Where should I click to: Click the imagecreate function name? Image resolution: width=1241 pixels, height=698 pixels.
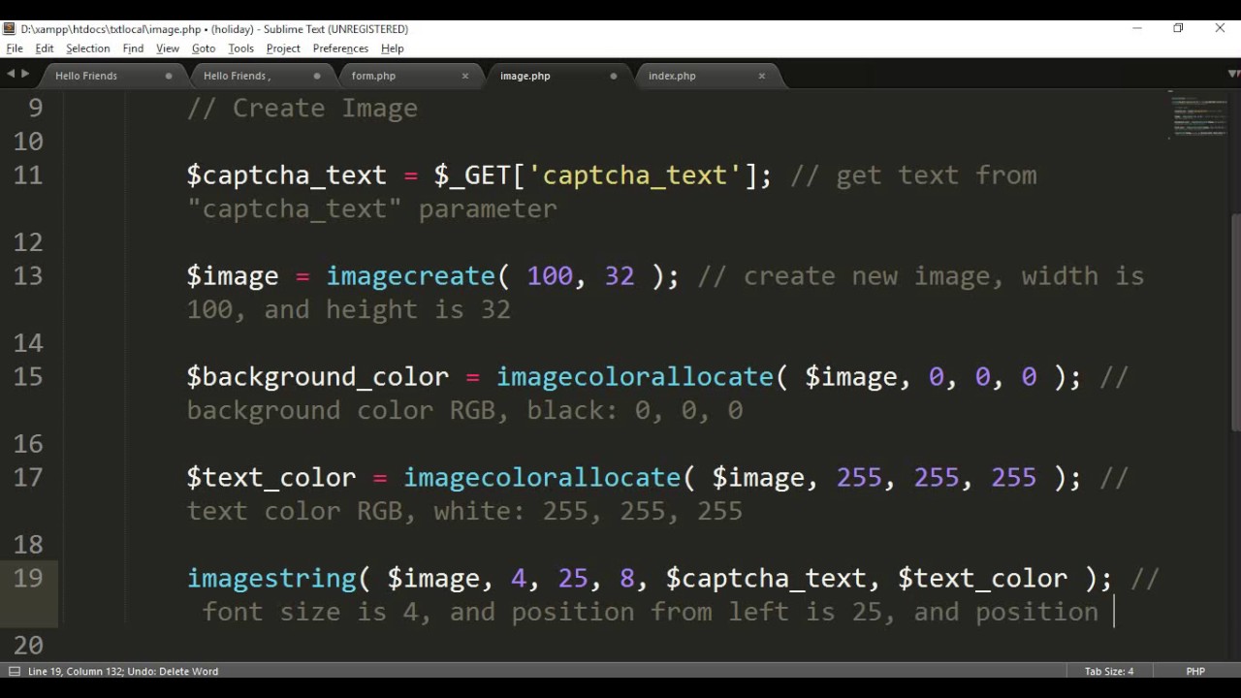point(411,276)
